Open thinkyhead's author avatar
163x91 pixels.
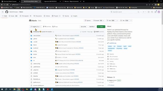pyautogui.click(x=31, y=32)
